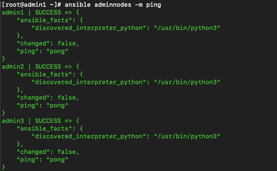Click SUCCESS status on the admin3 line
277x171 pixels.
48,121
